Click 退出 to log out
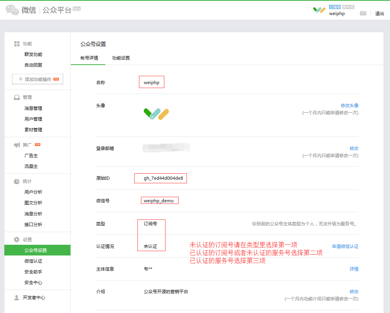Screen dimensions: 390x313 coord(379,13)
